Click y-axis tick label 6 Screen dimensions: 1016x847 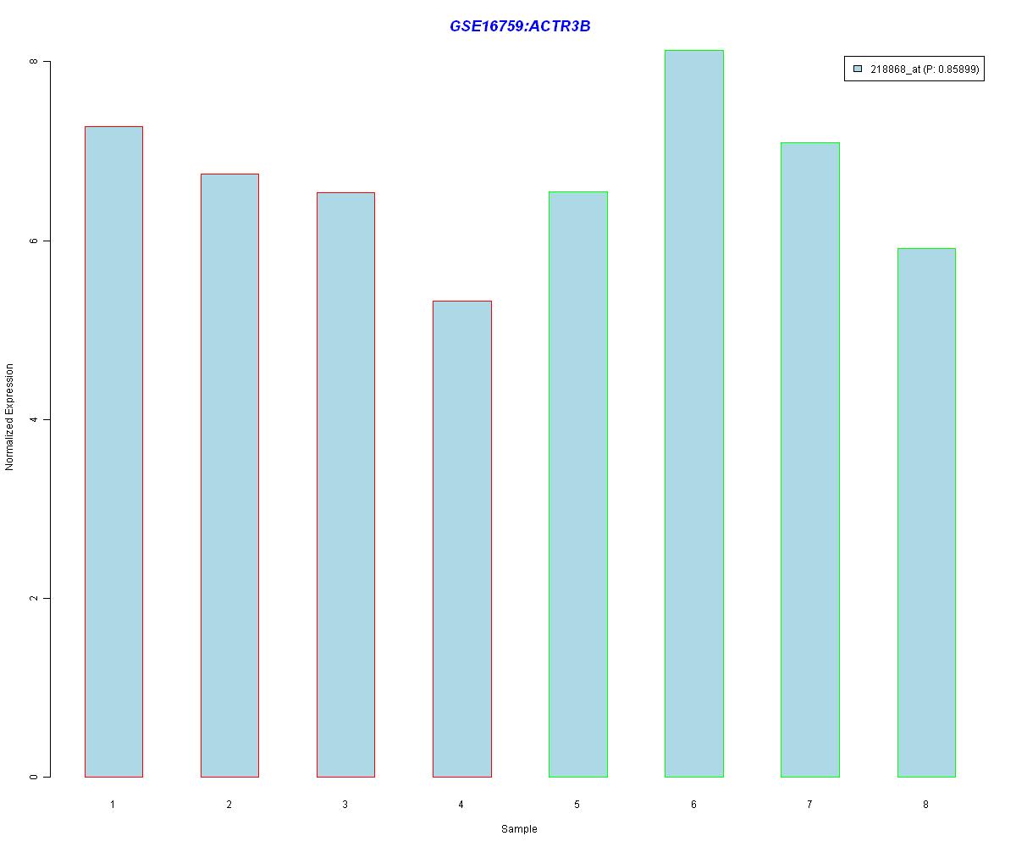(x=35, y=241)
